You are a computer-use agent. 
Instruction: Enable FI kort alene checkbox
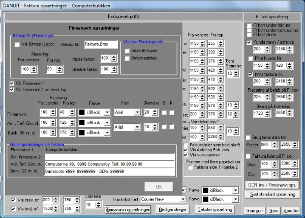(249, 35)
